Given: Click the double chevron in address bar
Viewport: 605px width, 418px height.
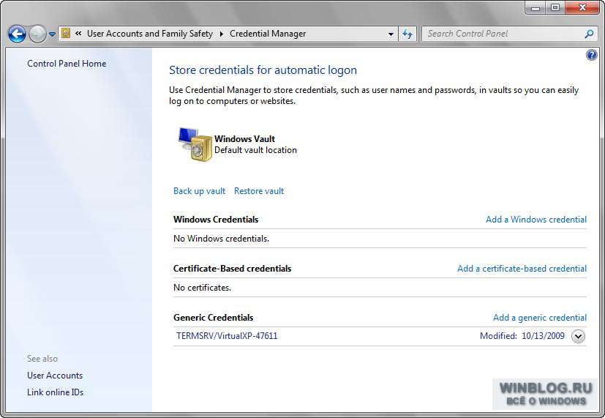Looking at the screenshot, I should (78, 34).
